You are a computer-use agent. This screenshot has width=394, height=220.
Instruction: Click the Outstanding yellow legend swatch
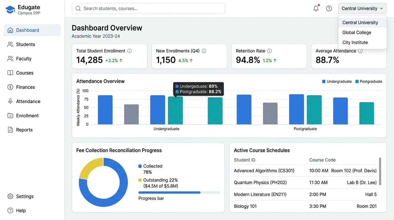tap(140, 180)
